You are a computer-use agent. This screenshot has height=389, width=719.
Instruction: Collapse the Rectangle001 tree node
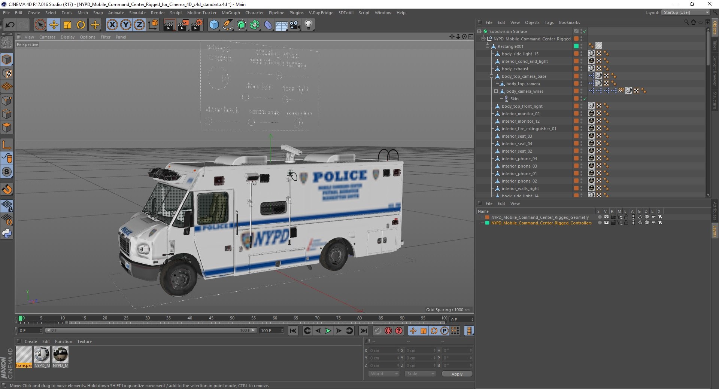488,46
